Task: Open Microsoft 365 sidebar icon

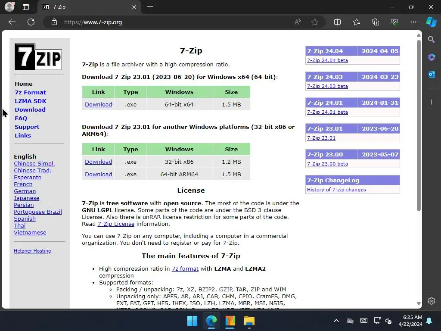Action: pyautogui.click(x=432, y=57)
